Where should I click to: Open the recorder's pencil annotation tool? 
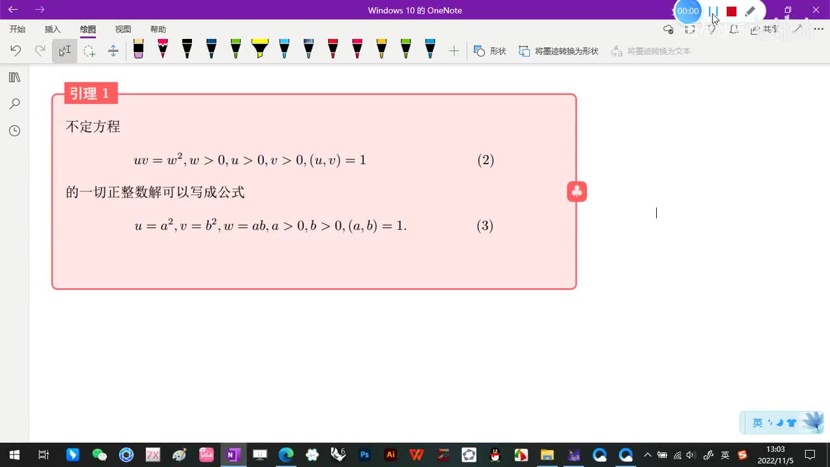[750, 11]
